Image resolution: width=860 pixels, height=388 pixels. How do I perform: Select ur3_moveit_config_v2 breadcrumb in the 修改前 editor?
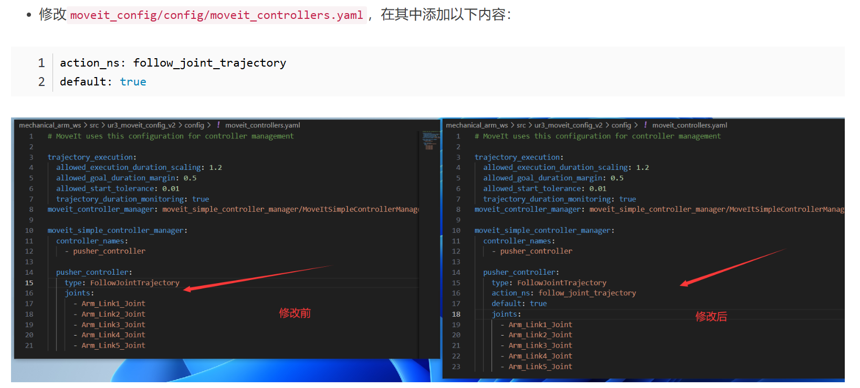[x=141, y=125]
